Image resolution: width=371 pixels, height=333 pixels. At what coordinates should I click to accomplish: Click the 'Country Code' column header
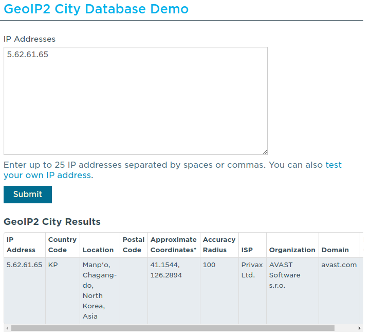63,245
